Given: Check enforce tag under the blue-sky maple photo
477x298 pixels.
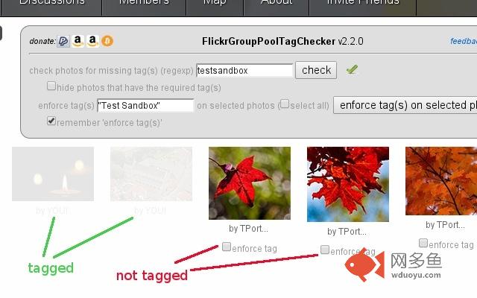Looking at the screenshot, I should [x=325, y=250].
